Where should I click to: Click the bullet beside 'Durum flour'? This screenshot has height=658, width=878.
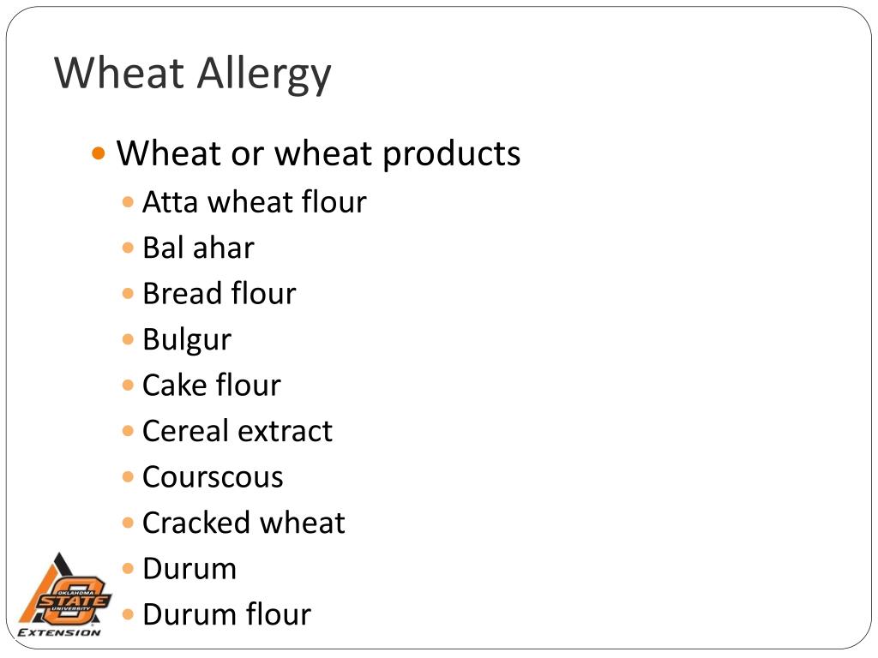(x=128, y=615)
